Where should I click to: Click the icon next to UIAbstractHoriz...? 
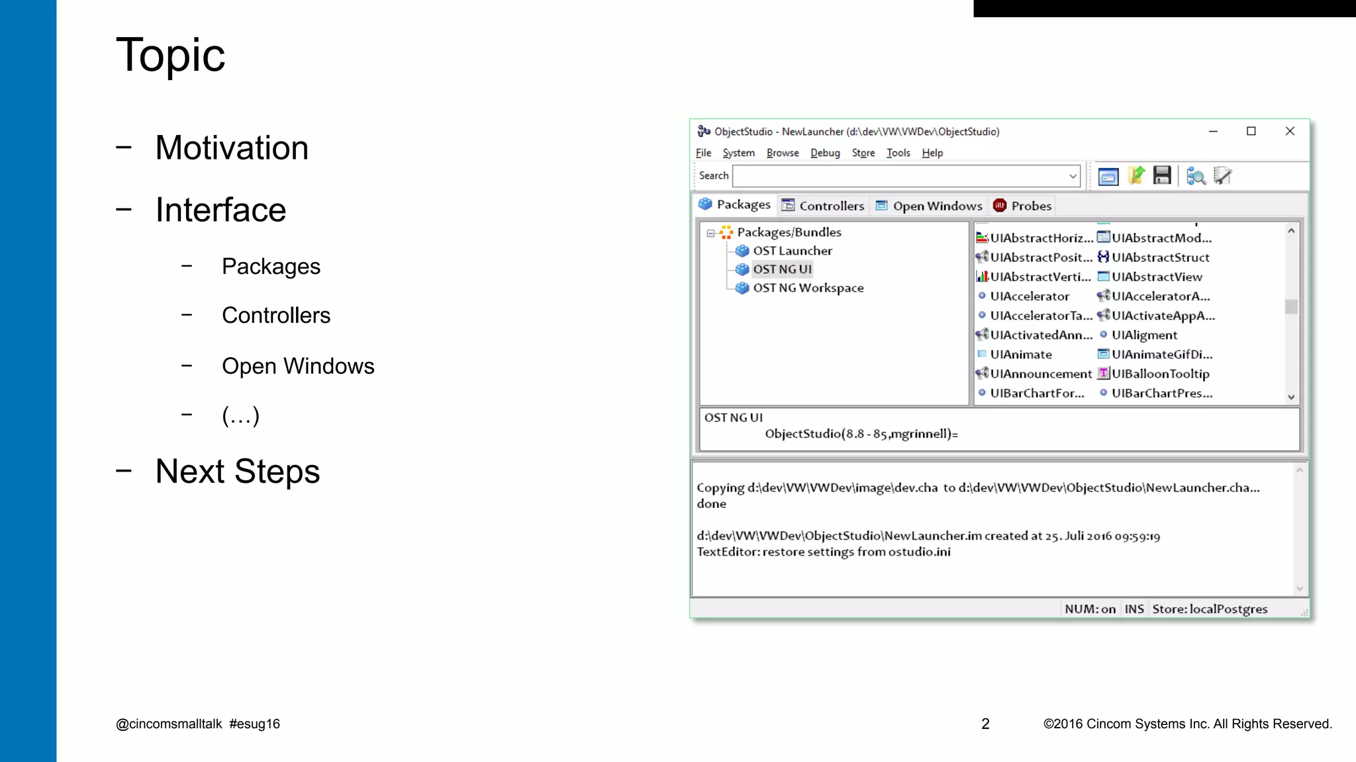click(x=982, y=237)
